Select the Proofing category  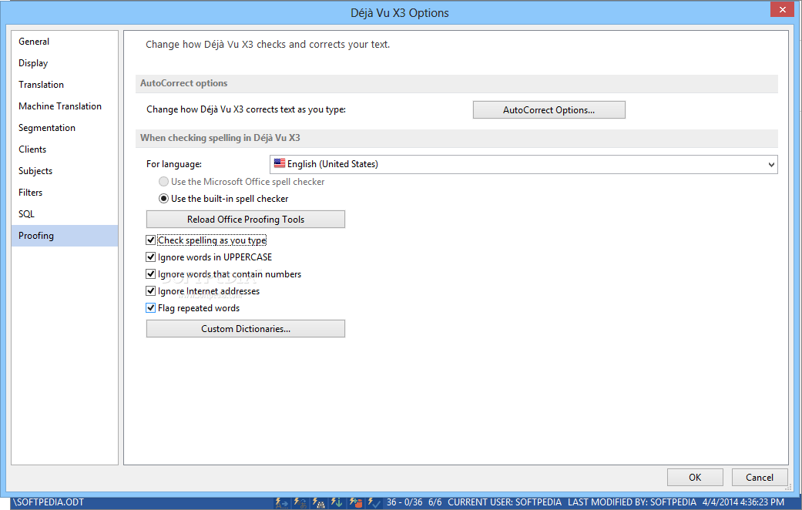[x=65, y=235]
